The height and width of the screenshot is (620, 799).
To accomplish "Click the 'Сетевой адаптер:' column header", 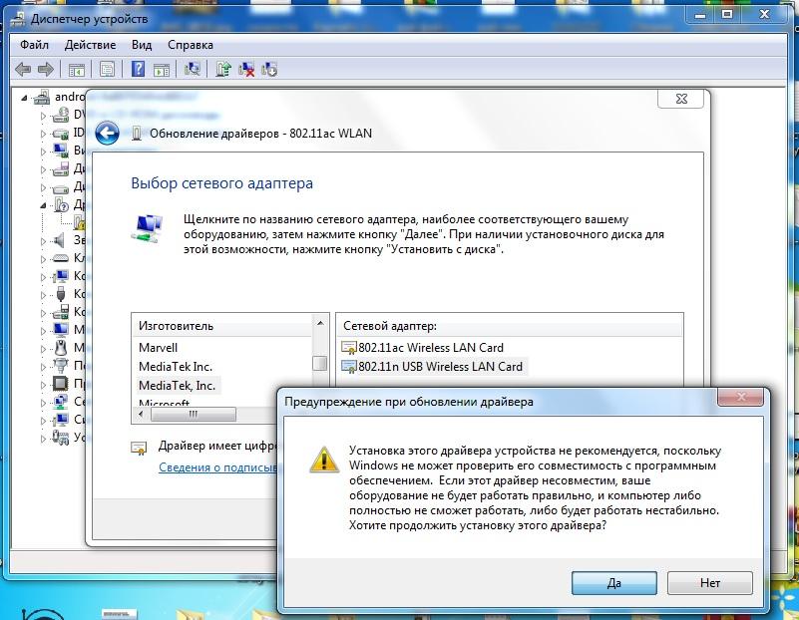I will coord(509,326).
